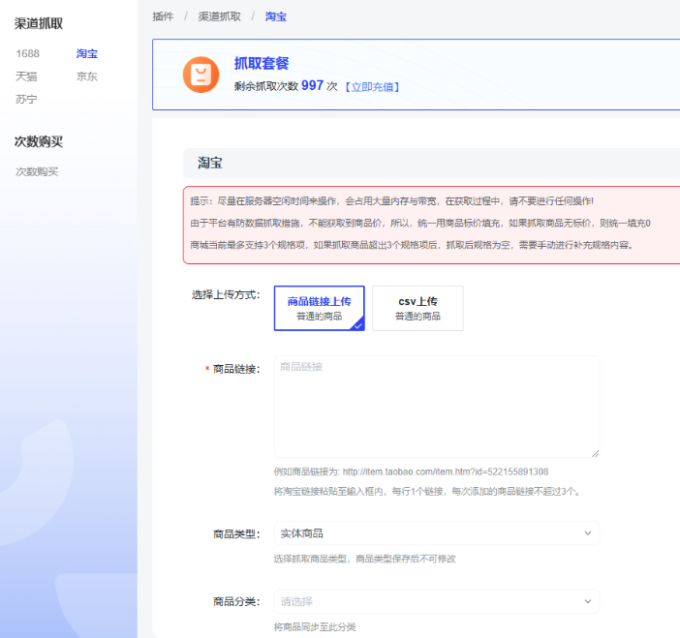Select 淘宝 in the left sidebar
Viewport: 680px width, 638px height.
tap(87, 53)
